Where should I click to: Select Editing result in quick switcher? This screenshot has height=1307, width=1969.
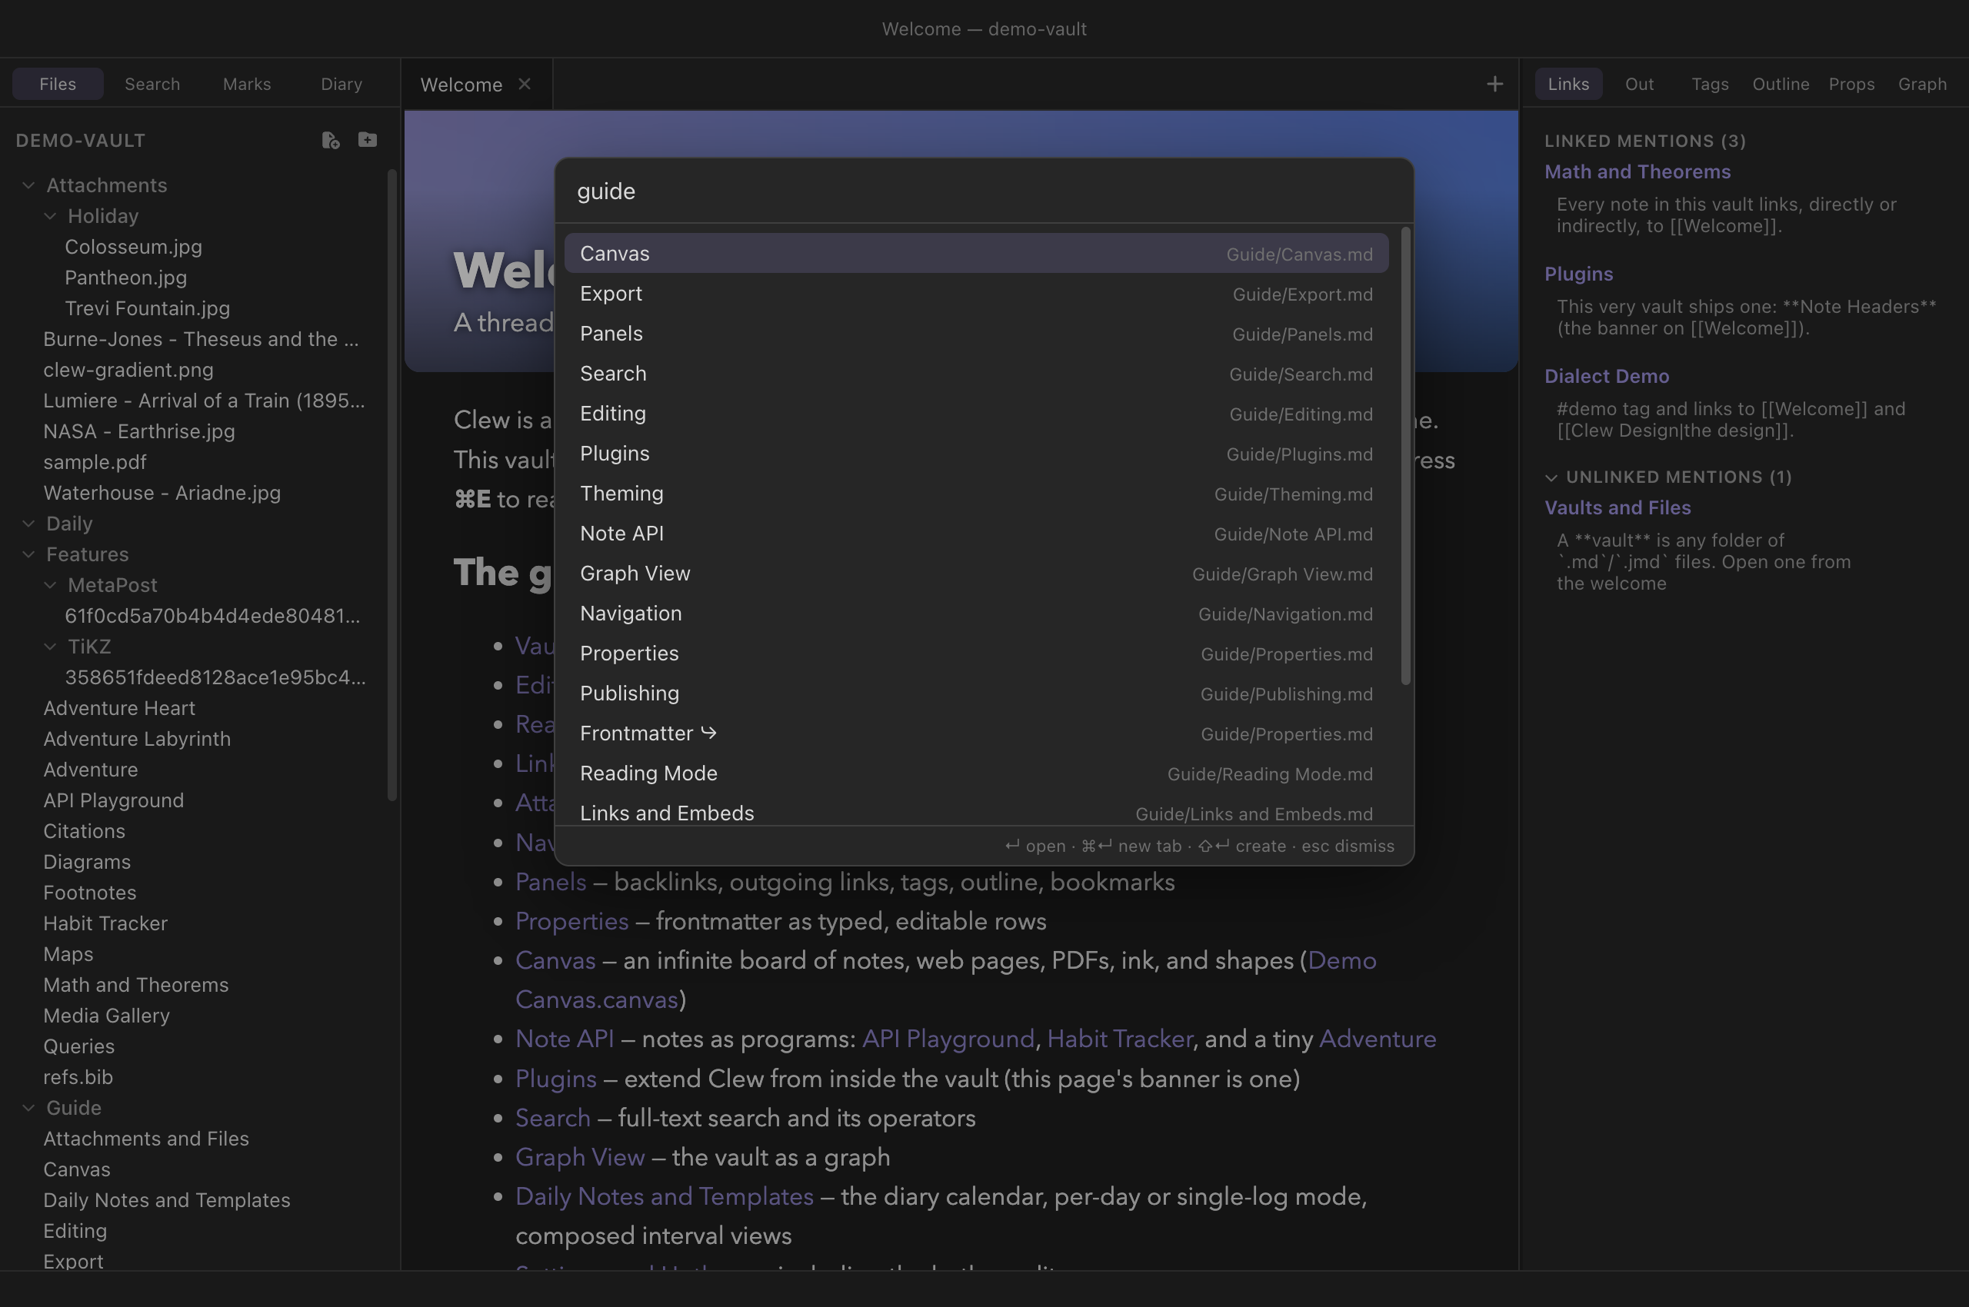pos(977,414)
